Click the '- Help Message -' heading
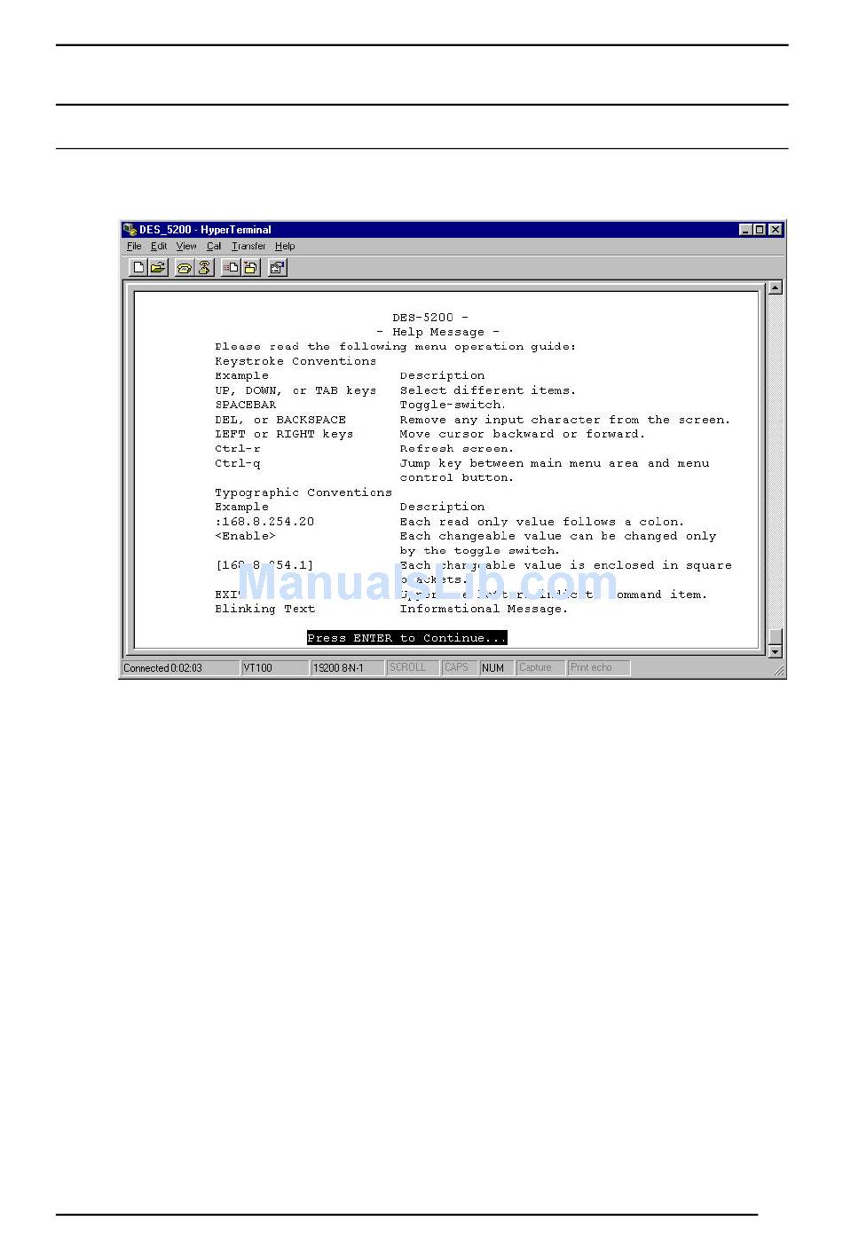 438,332
